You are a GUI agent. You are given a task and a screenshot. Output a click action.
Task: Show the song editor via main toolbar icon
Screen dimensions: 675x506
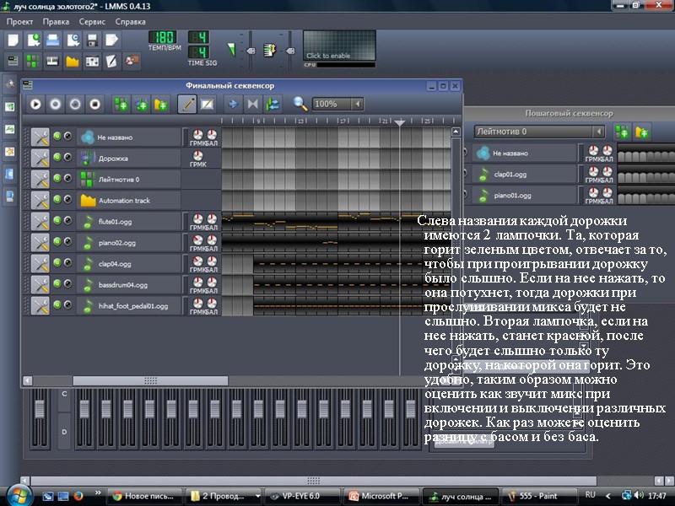[13, 61]
